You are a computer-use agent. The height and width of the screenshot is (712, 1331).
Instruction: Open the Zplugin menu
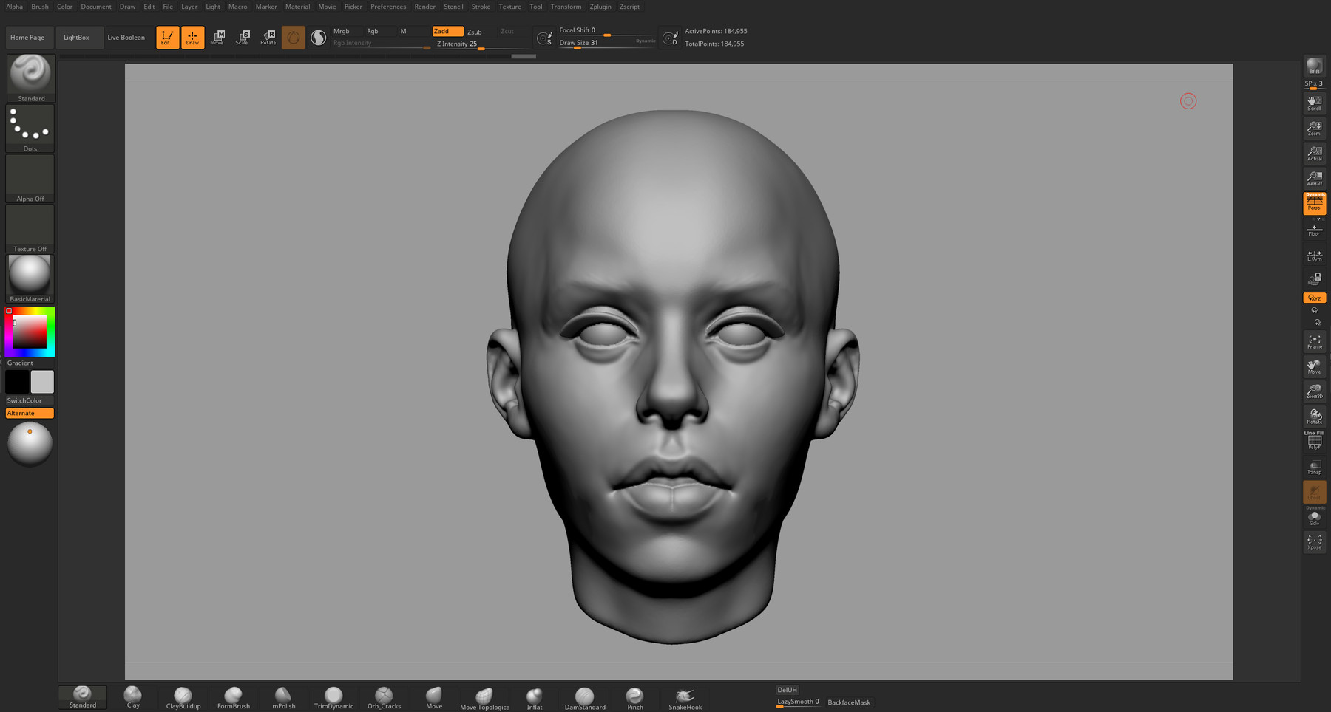coord(600,7)
